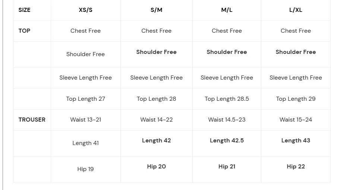Click the Top Length 29 cell
The image size is (340, 190).
point(296,99)
